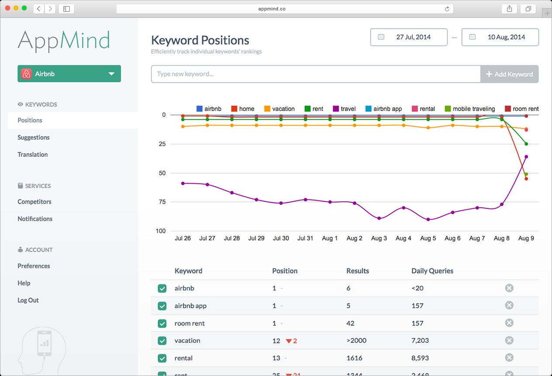The width and height of the screenshot is (552, 376).
Task: Open the browser tabs overview icon
Action: point(528,9)
